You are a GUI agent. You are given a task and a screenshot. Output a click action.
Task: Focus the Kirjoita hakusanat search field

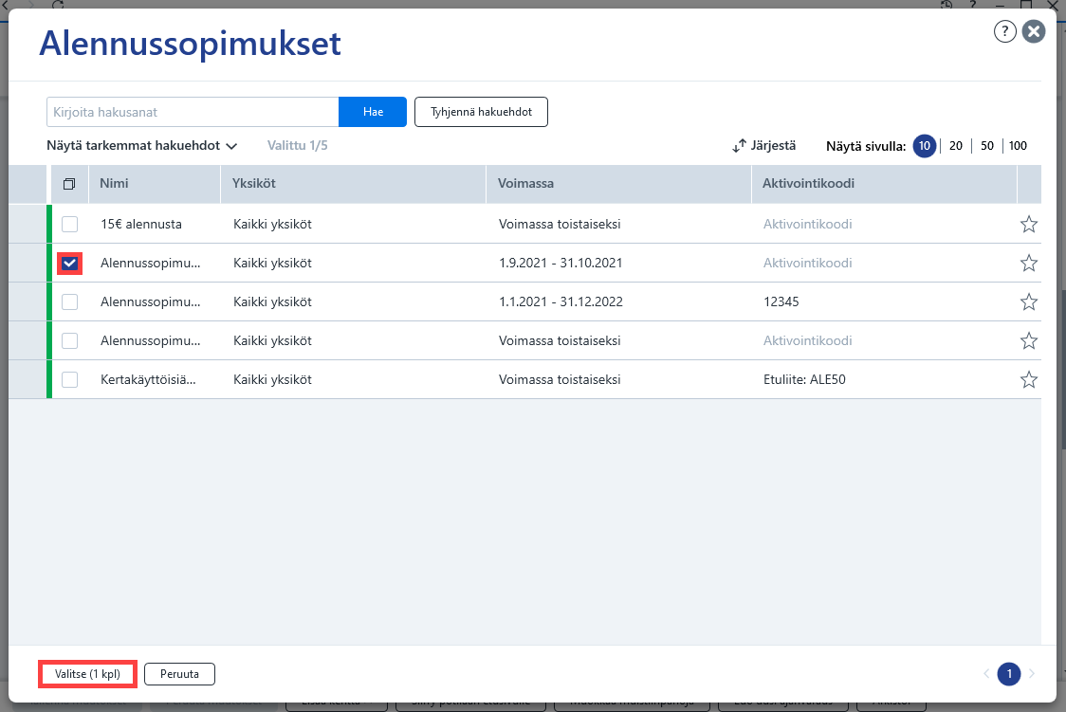click(193, 112)
